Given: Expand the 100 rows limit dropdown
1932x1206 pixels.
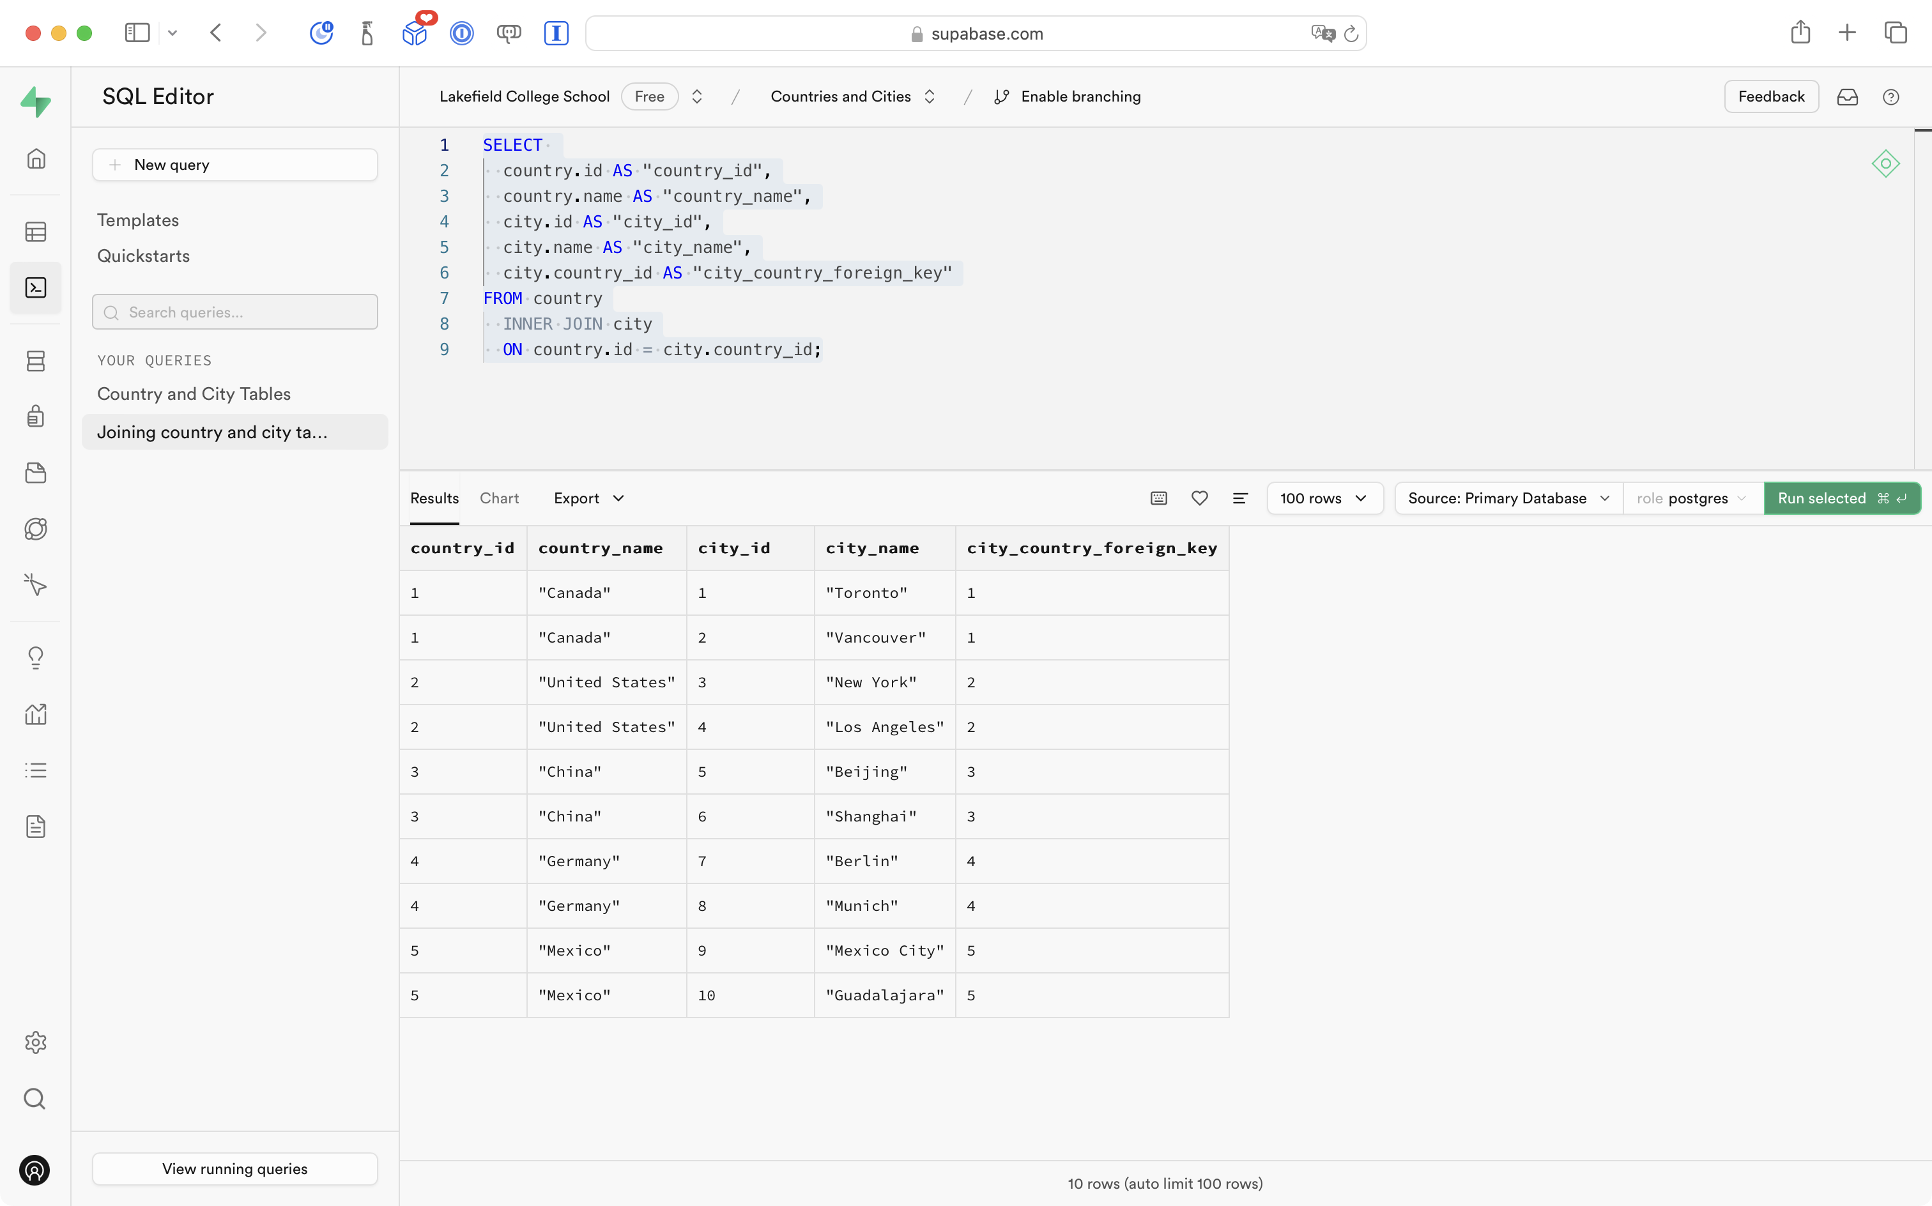Looking at the screenshot, I should point(1323,498).
